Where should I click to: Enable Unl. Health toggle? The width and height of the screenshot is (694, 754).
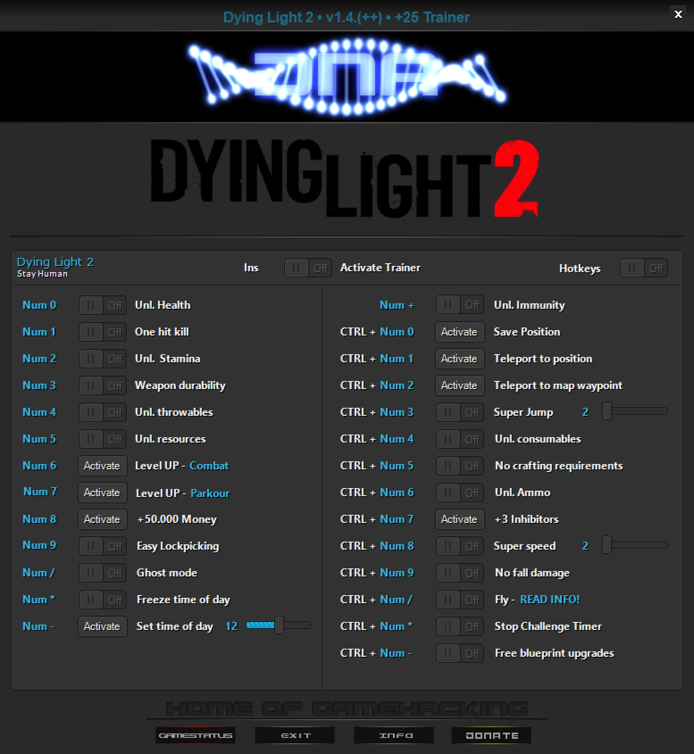click(x=103, y=305)
